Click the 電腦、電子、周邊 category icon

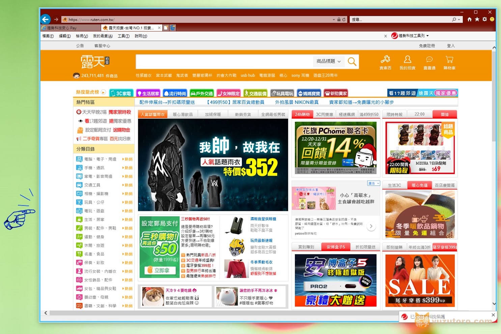coord(79,159)
